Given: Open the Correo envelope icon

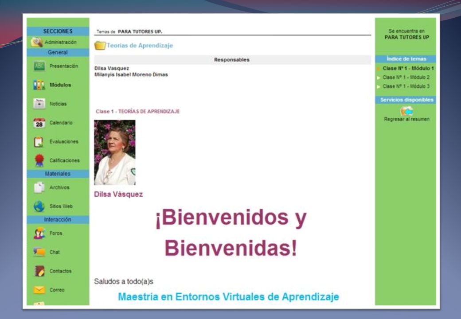Looking at the screenshot, I should tap(39, 290).
